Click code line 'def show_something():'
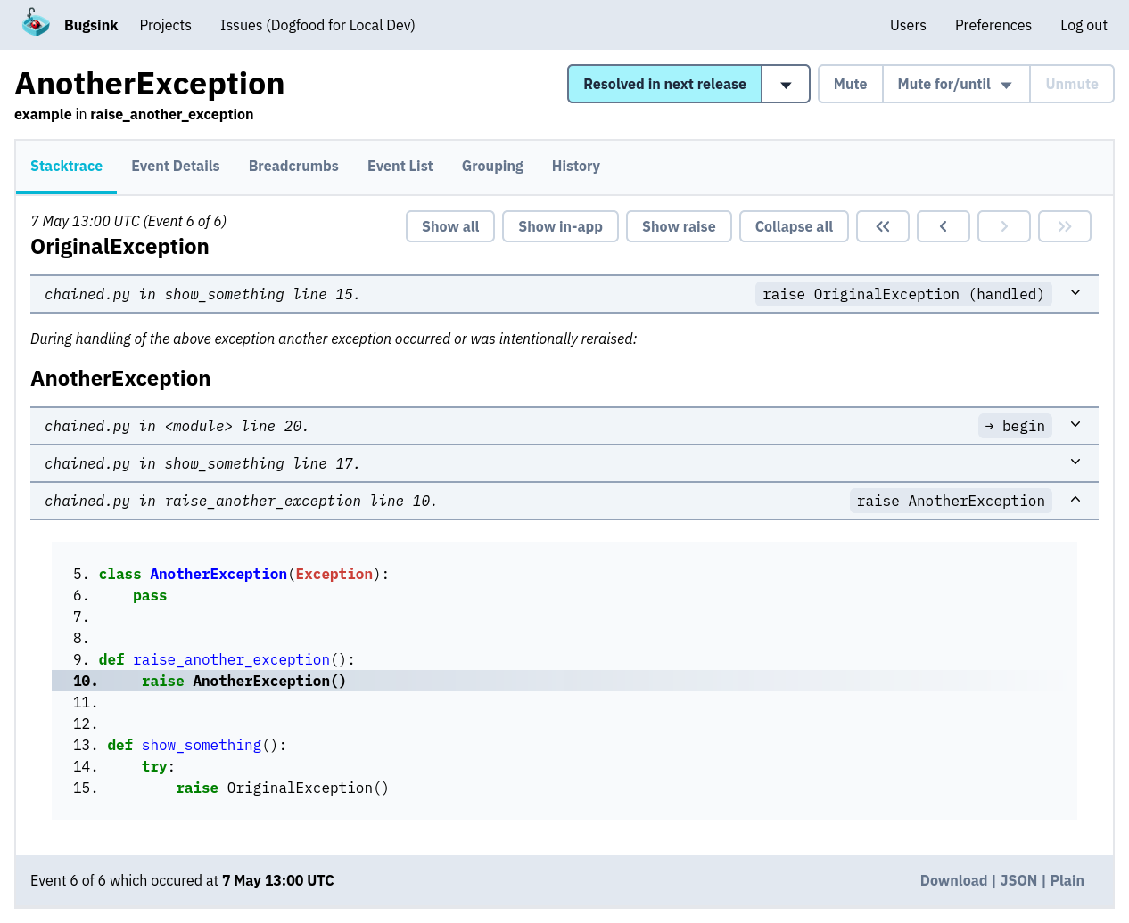1129x923 pixels. click(x=197, y=745)
